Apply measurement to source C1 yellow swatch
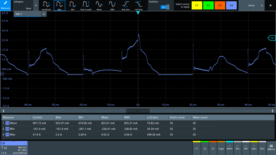The width and height of the screenshot is (276, 155). click(197, 5)
